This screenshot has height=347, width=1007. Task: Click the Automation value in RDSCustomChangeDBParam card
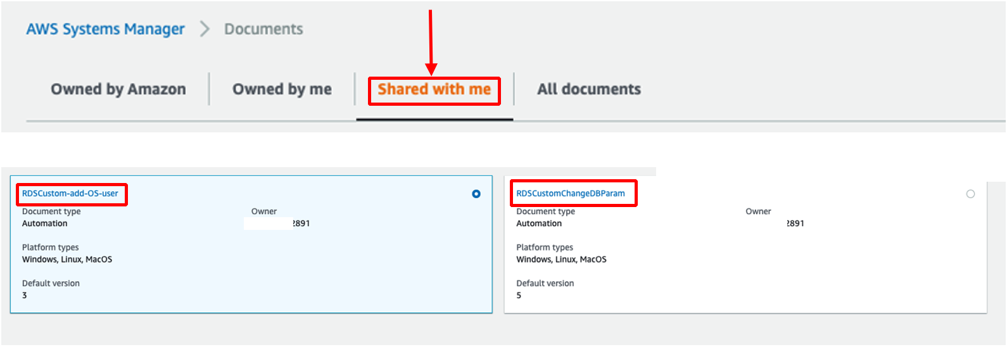[539, 224]
